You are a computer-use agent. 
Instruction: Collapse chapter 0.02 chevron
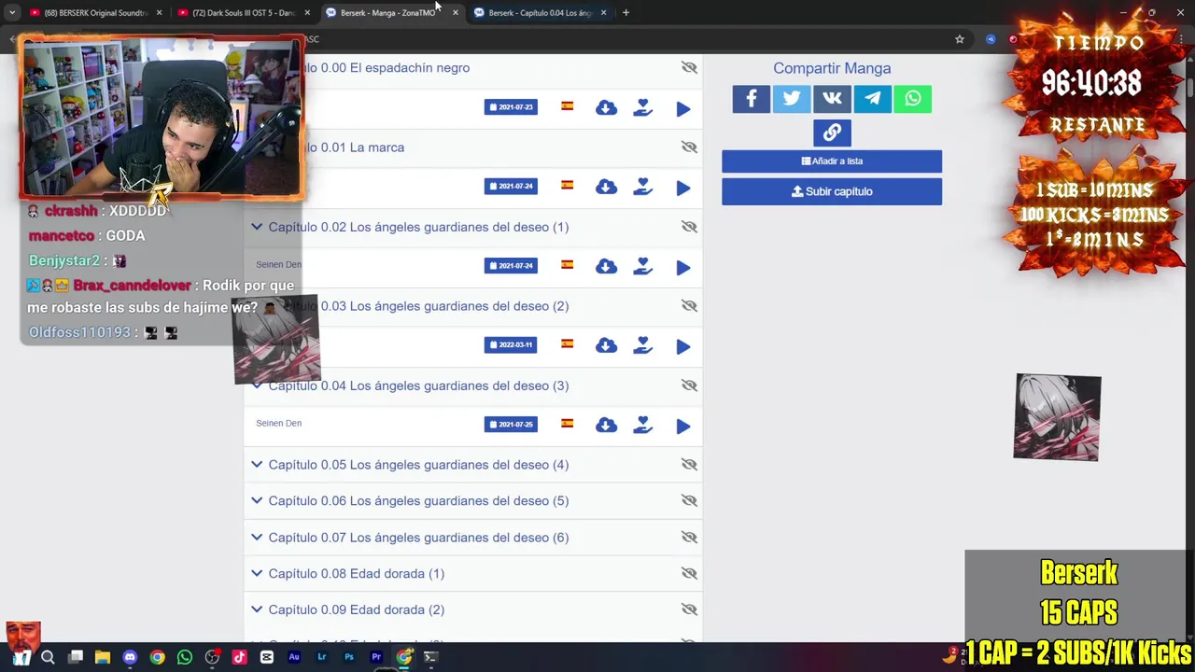(257, 227)
